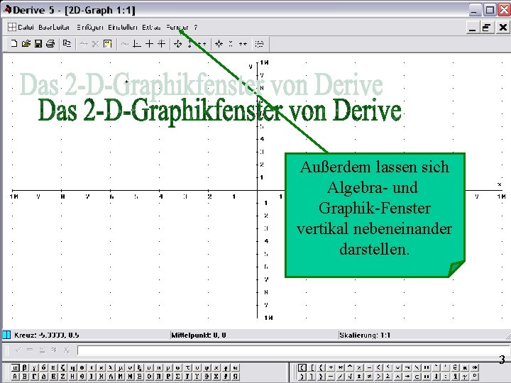Insert Greek lowercase mu symbol
511x383 pixels.
121,367
